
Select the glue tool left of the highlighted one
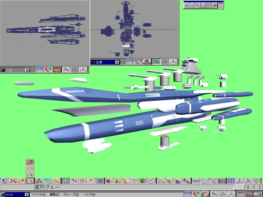pos(22,181)
